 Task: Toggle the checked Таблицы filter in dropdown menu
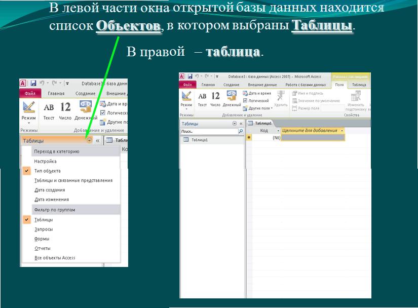tap(43, 220)
